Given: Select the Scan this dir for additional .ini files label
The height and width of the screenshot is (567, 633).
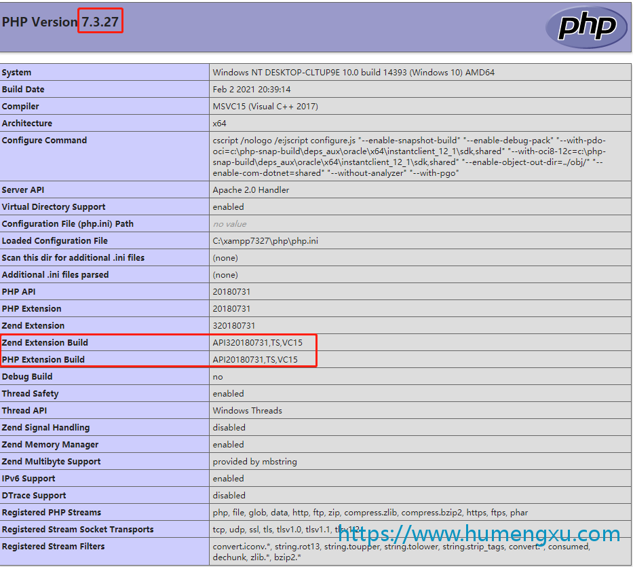Looking at the screenshot, I should coord(73,257).
